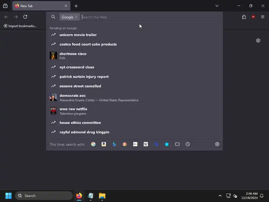Pick the house ethics committee suggestion
The image size is (269, 202).
pos(134,123)
